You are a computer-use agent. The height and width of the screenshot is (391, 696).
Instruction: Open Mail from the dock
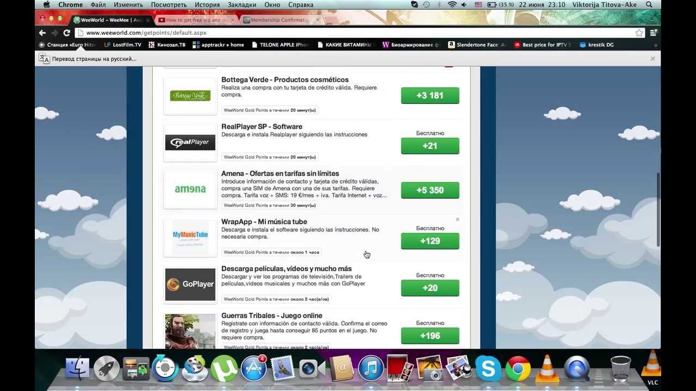click(283, 369)
